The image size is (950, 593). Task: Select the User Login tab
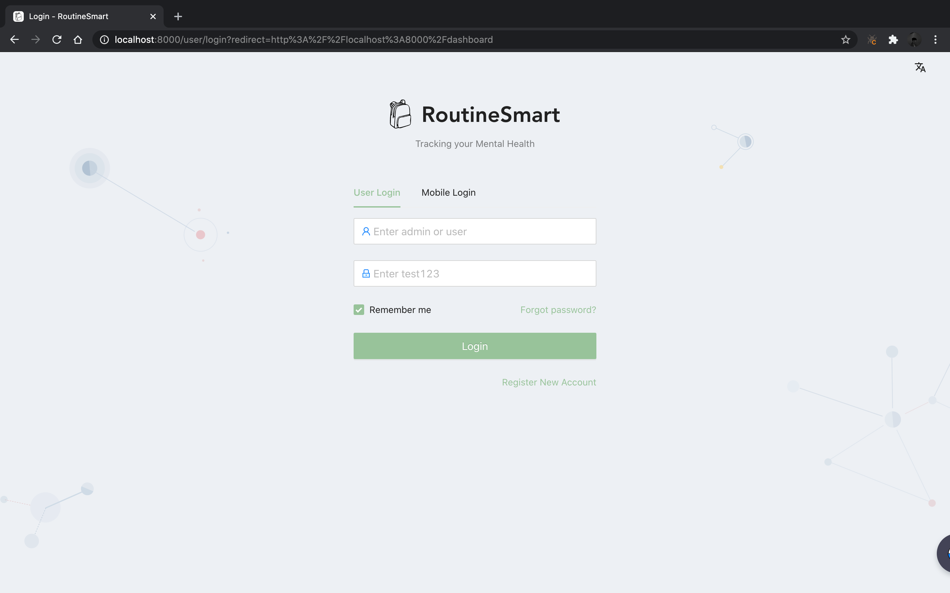click(377, 193)
